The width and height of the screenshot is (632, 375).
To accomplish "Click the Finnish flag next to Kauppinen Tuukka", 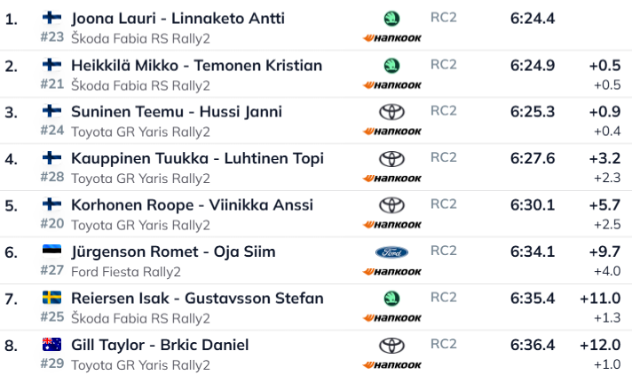I will [x=52, y=157].
